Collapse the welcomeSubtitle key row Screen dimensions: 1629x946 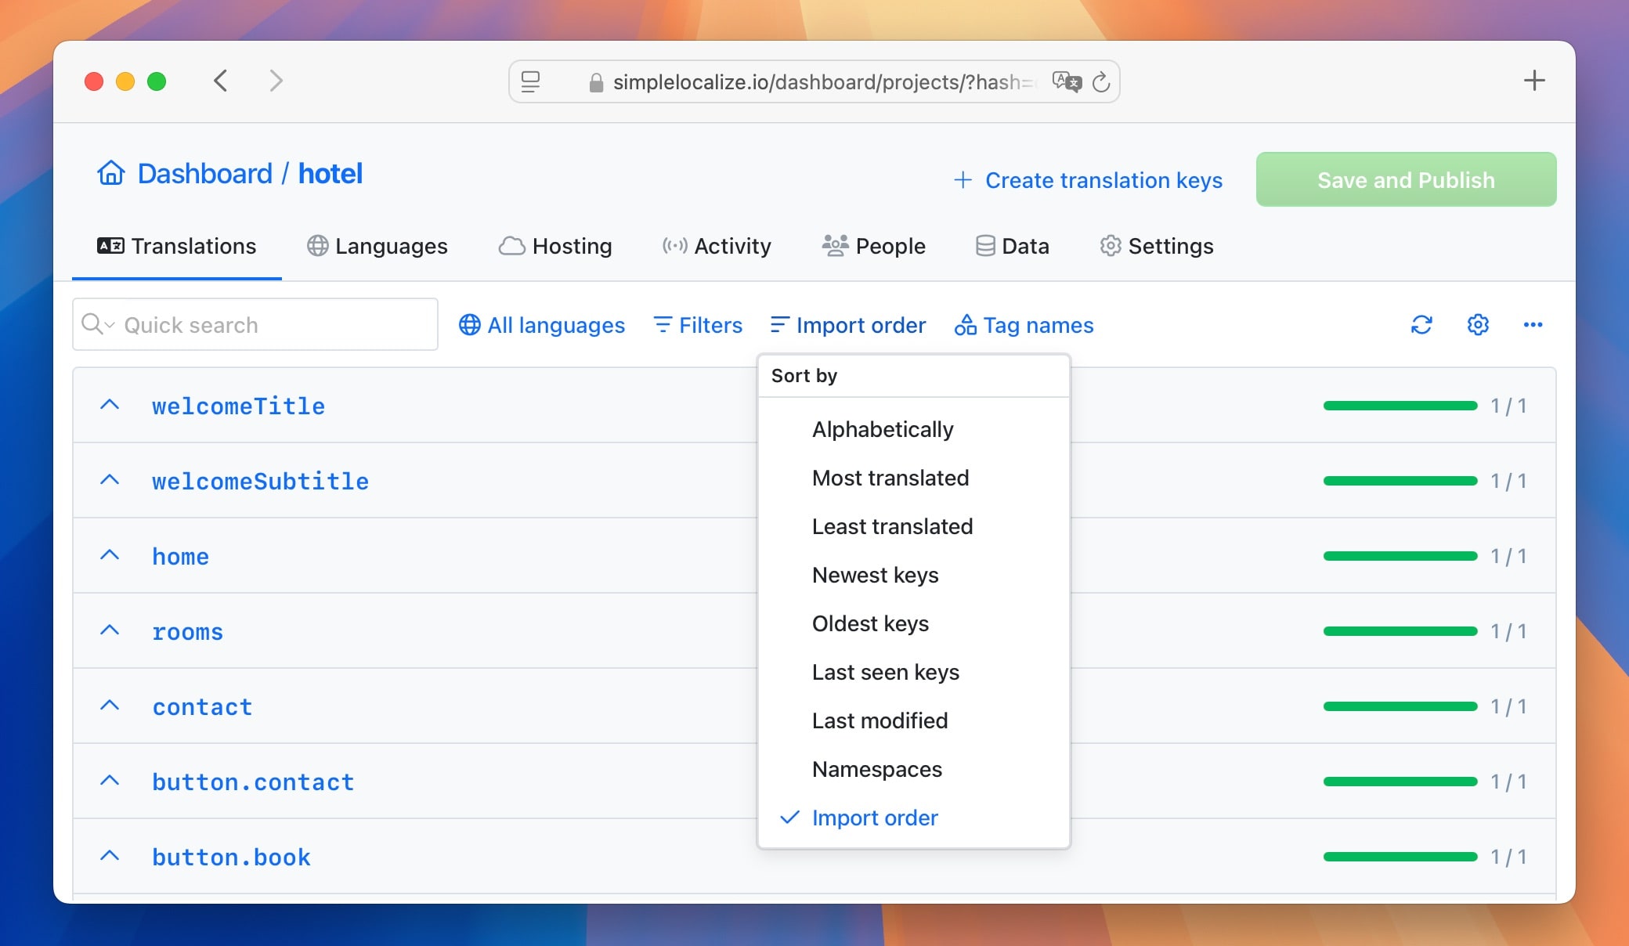110,480
